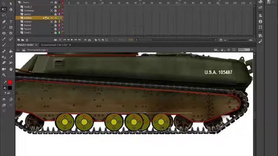Open Edit Scene dropdown button
Image resolution: width=278 pixels, height=156 pixels.
(x=216, y=50)
